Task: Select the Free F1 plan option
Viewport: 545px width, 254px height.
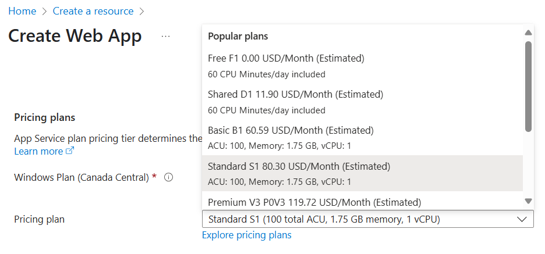Action: coord(362,66)
